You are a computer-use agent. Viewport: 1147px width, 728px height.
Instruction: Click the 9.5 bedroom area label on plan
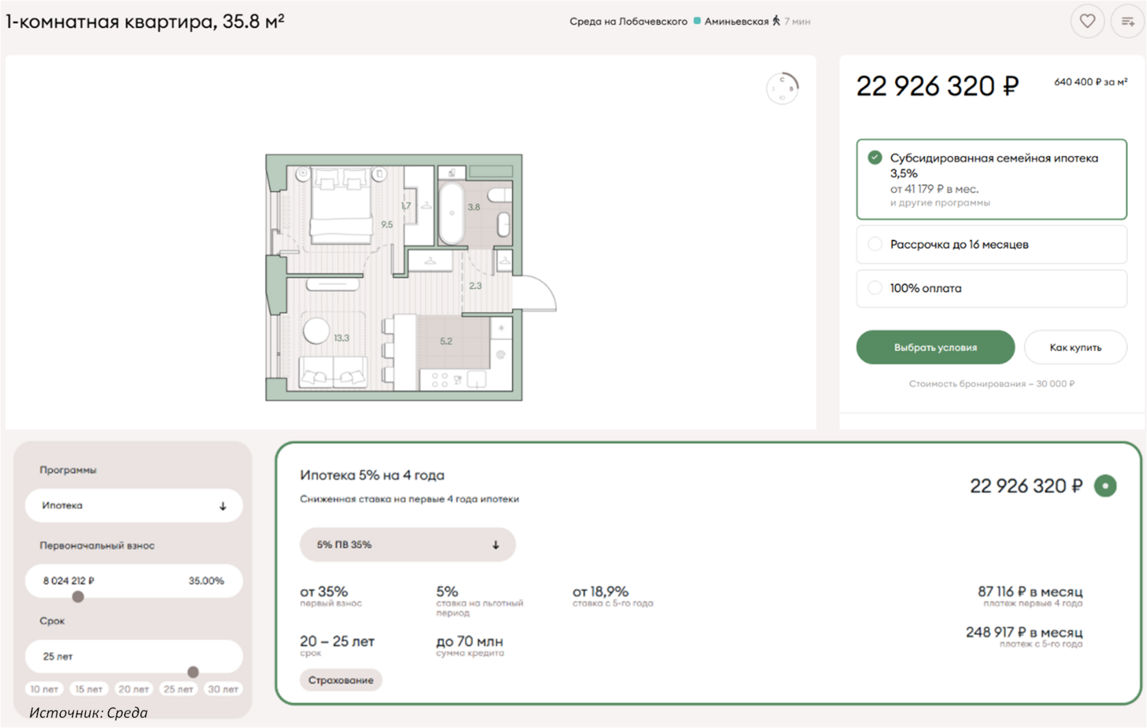tap(387, 224)
